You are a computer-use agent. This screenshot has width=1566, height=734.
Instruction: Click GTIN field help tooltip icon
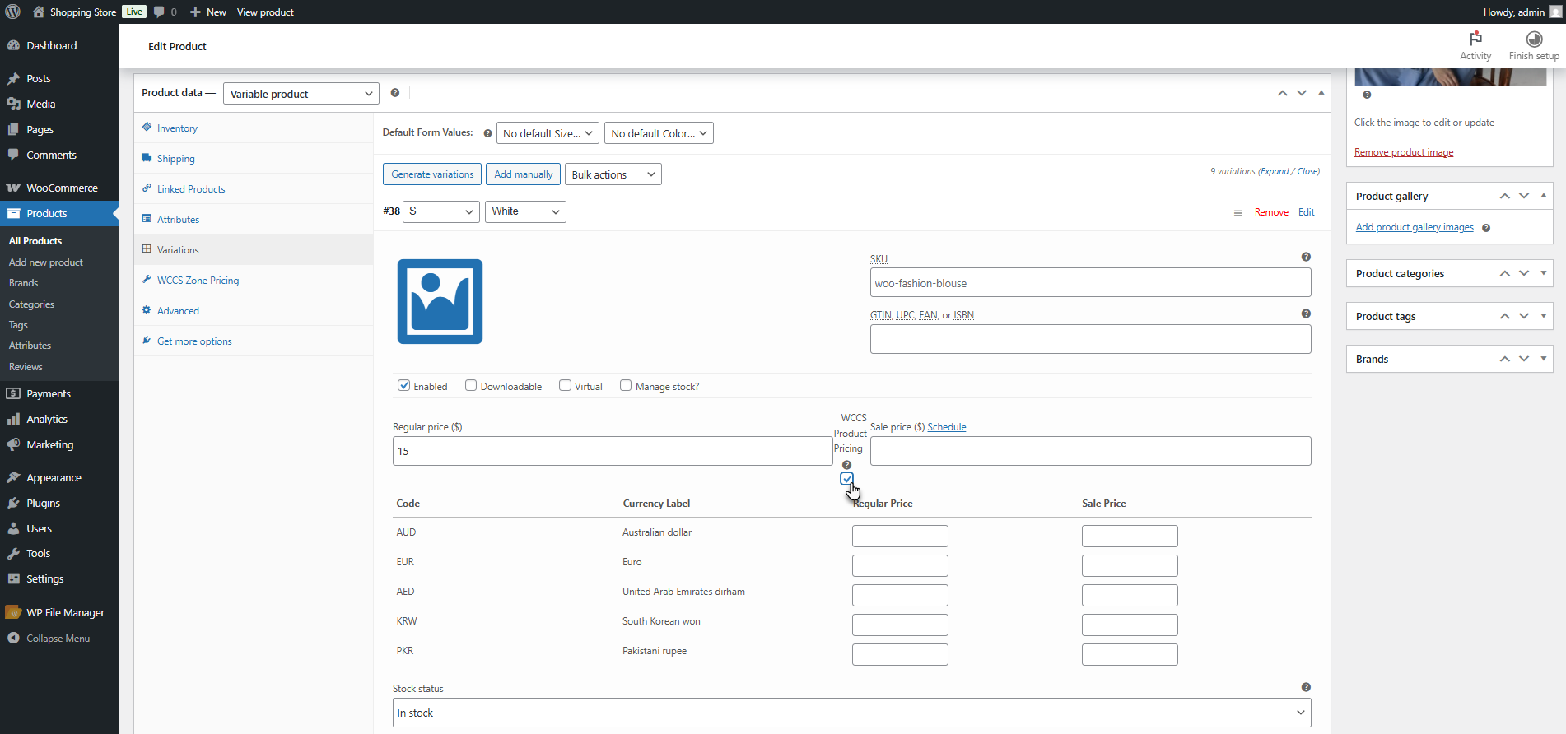[1306, 314]
